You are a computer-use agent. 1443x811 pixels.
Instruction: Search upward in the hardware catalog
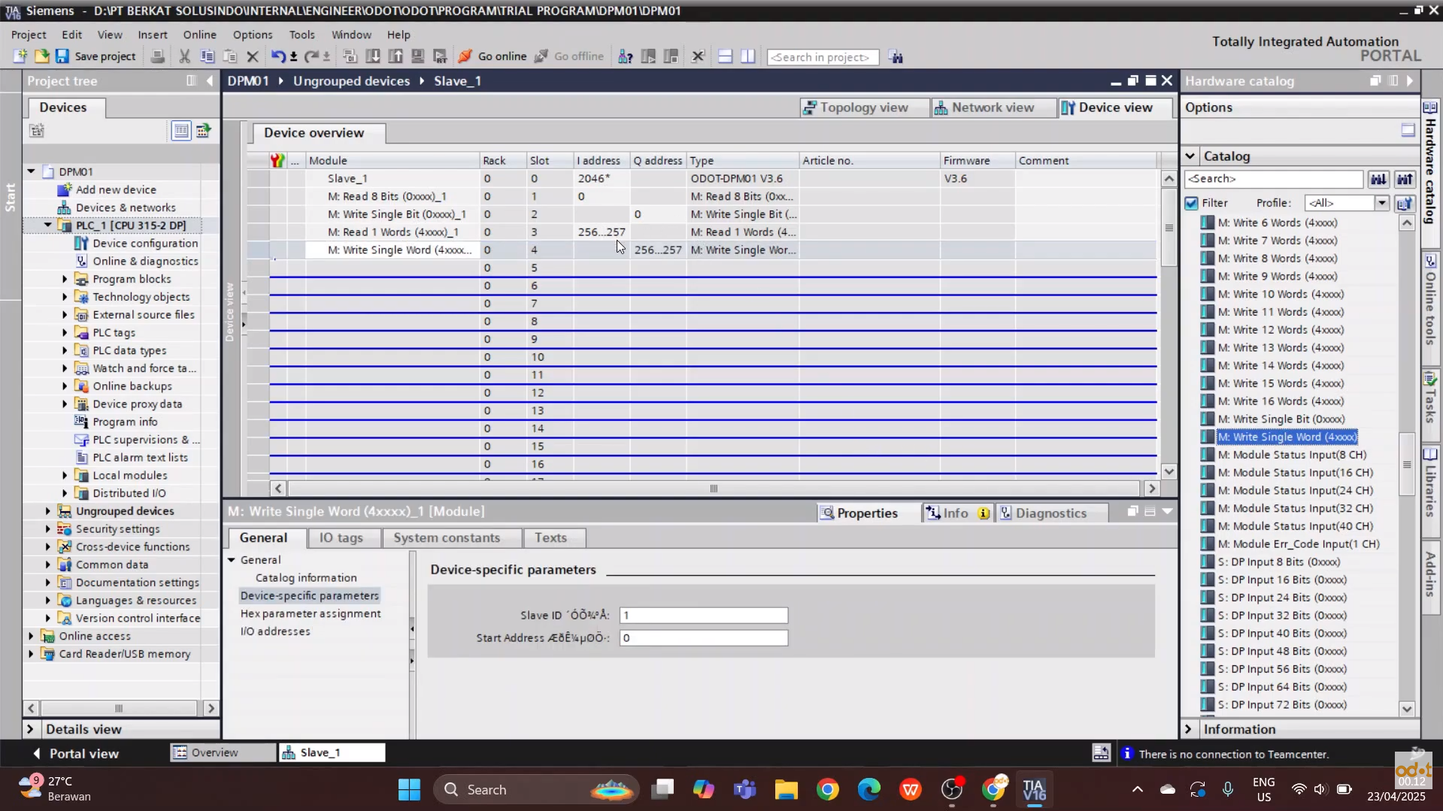coord(1405,179)
